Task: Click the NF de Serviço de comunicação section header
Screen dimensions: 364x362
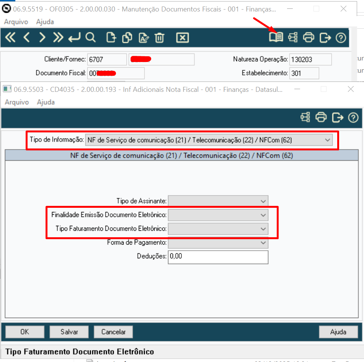Action: tap(181, 155)
